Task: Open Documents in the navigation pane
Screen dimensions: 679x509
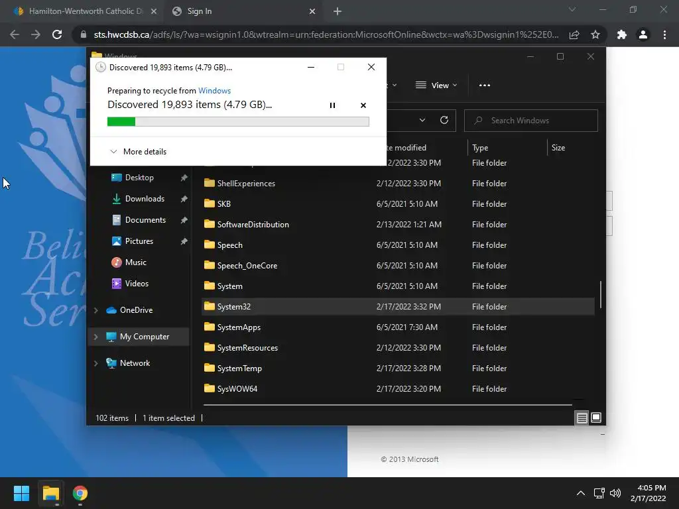Action: pyautogui.click(x=145, y=220)
